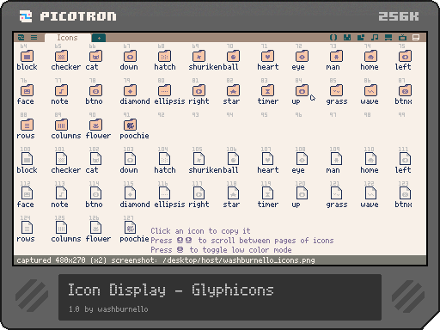Screen dimensions: 440x330
Task: Copy the grass folder icon numbered 85
Action: [336, 90]
